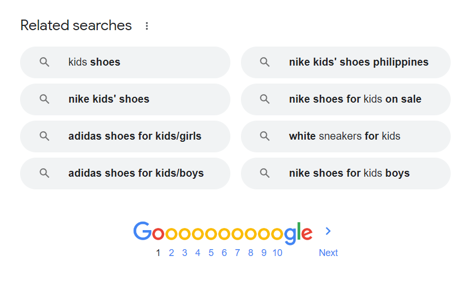
Task: Click the magnifier icon next to "nike kids' shoes"
Action: tap(44, 99)
